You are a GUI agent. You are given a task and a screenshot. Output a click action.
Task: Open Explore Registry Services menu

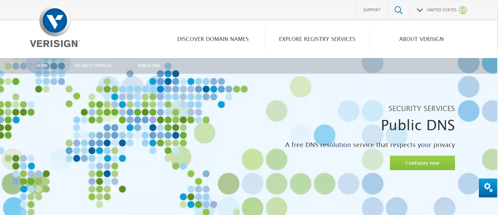(317, 39)
